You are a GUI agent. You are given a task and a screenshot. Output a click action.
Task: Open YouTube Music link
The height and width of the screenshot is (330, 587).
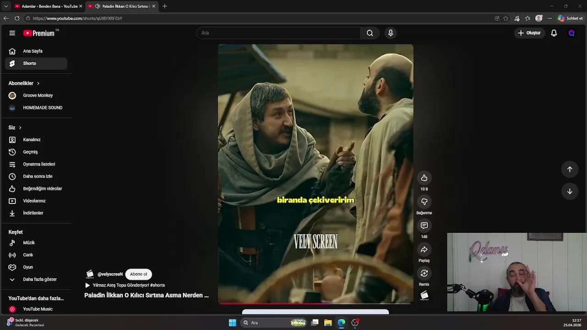(x=36, y=309)
